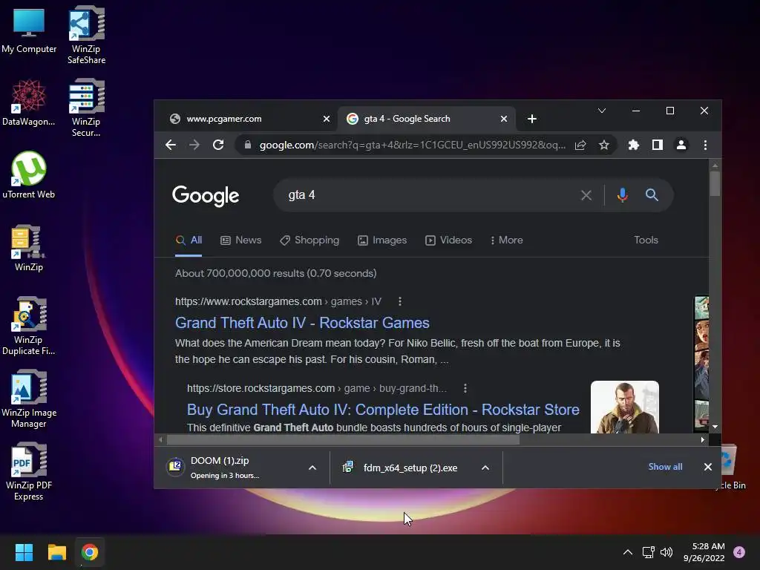760x570 pixels.
Task: Select the All results tab
Action: click(x=189, y=240)
